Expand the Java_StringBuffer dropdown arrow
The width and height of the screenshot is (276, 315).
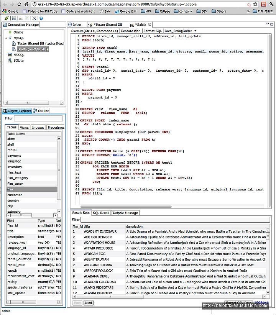tap(195, 31)
